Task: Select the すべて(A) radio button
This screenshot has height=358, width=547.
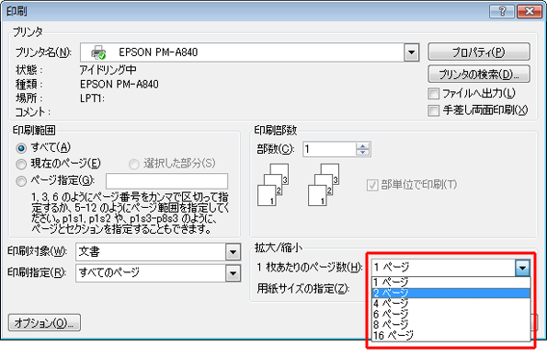Action: (x=21, y=148)
